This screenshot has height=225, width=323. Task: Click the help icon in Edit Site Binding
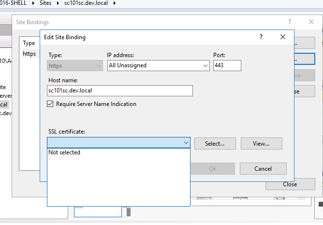(x=261, y=37)
